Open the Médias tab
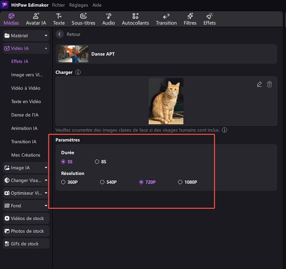 click(11, 20)
